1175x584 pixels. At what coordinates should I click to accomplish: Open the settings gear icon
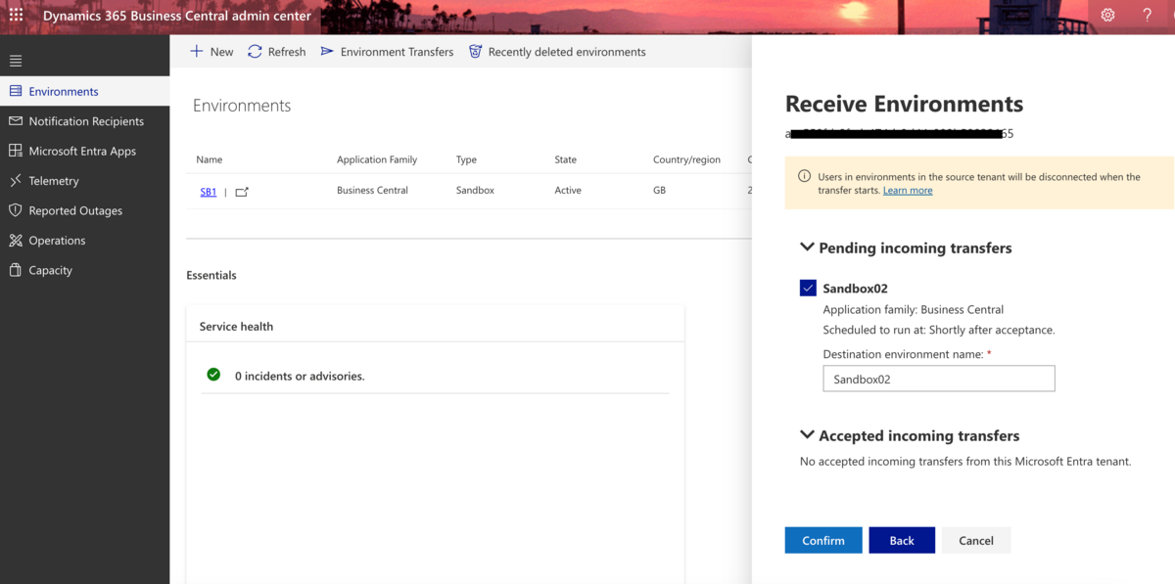click(x=1107, y=16)
